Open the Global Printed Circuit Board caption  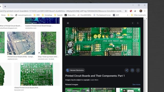(x=27, y=88)
